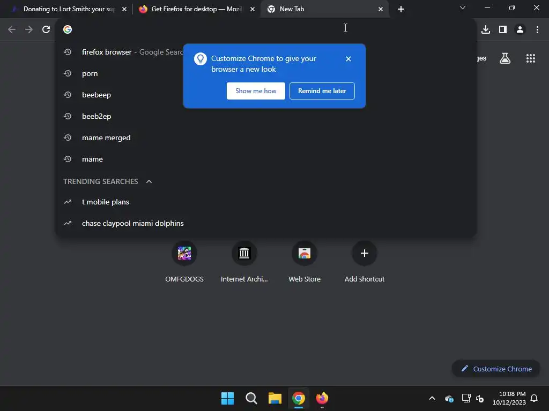Open the Web Store shortcut
This screenshot has height=411, width=549.
point(305,261)
